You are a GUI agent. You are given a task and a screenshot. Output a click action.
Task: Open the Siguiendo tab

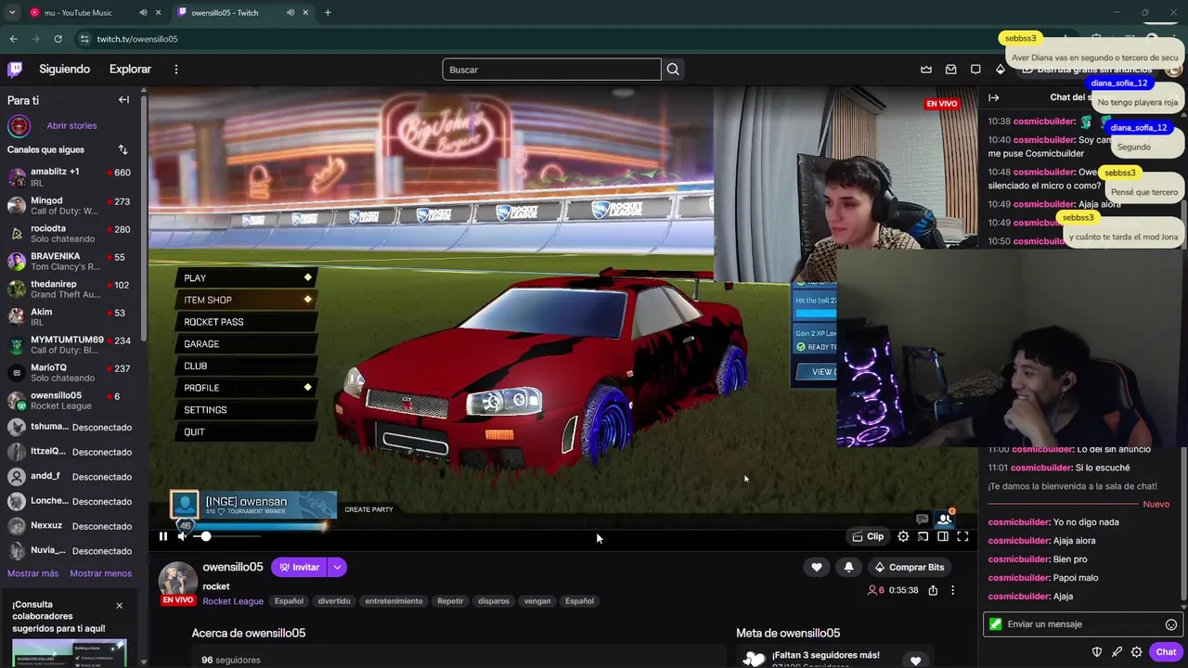coord(65,69)
